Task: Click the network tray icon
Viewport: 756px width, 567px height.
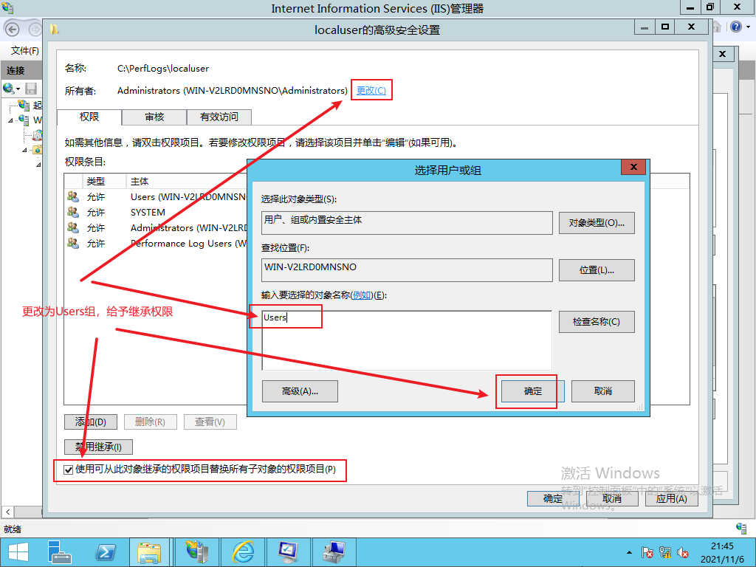Action: (665, 552)
